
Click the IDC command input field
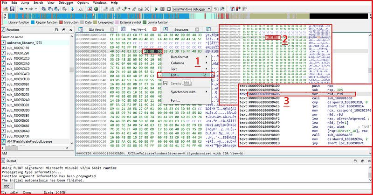coord(192,186)
